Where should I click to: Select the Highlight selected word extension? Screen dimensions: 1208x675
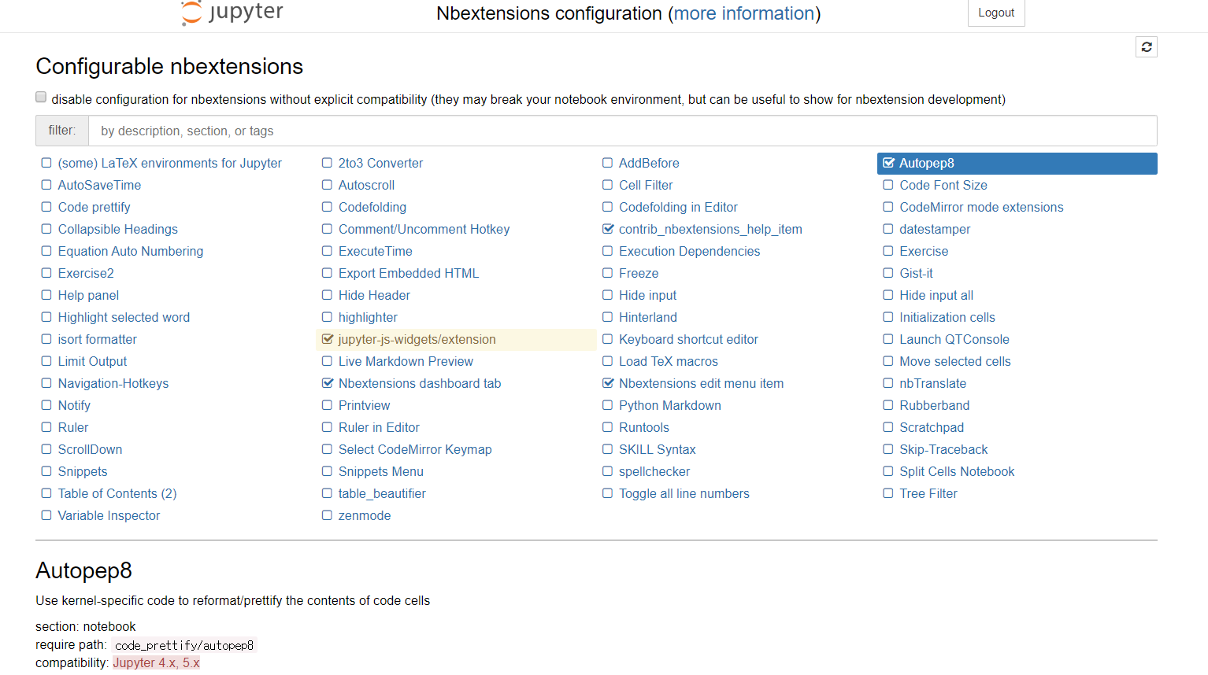[x=124, y=317]
